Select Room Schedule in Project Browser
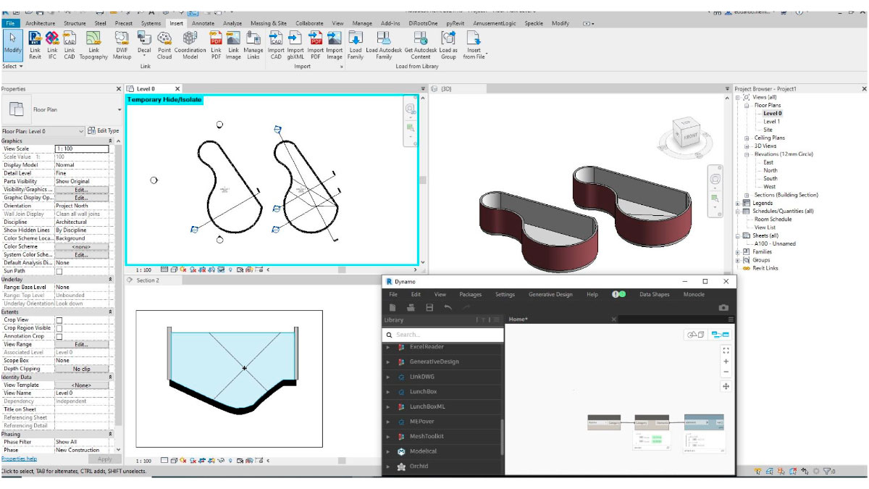This screenshot has height=489, width=869. click(773, 219)
